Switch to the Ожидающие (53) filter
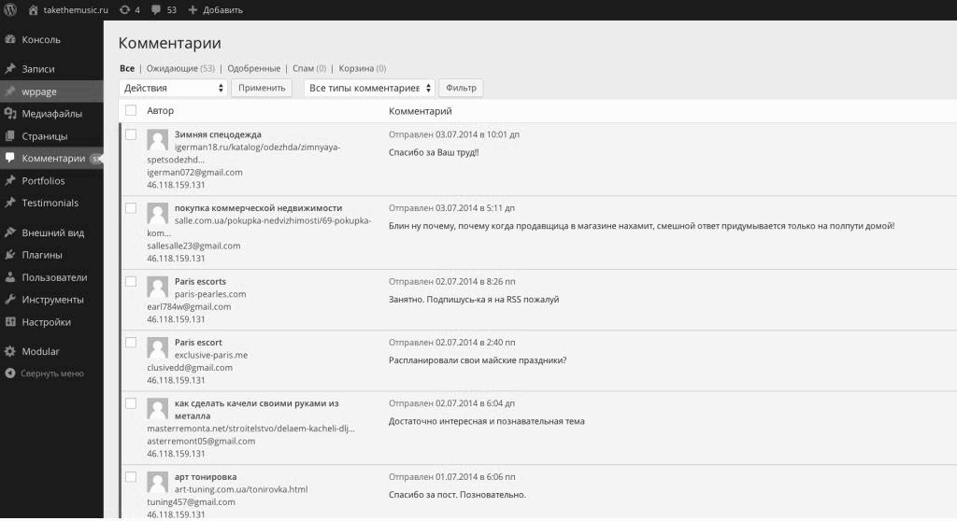This screenshot has width=957, height=521. pyautogui.click(x=180, y=68)
